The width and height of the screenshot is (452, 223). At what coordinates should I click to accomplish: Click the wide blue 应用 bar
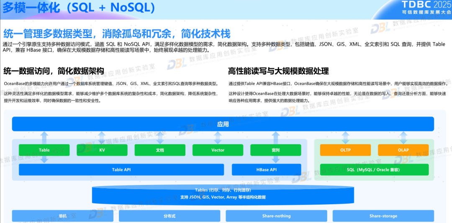(223, 124)
